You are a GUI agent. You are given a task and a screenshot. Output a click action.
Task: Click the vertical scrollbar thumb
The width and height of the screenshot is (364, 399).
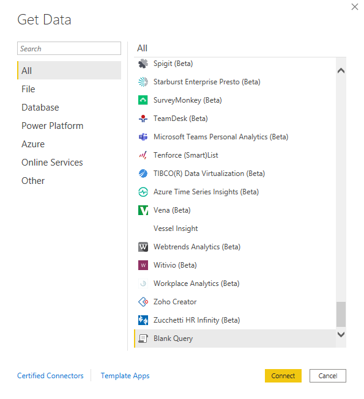click(x=341, y=314)
